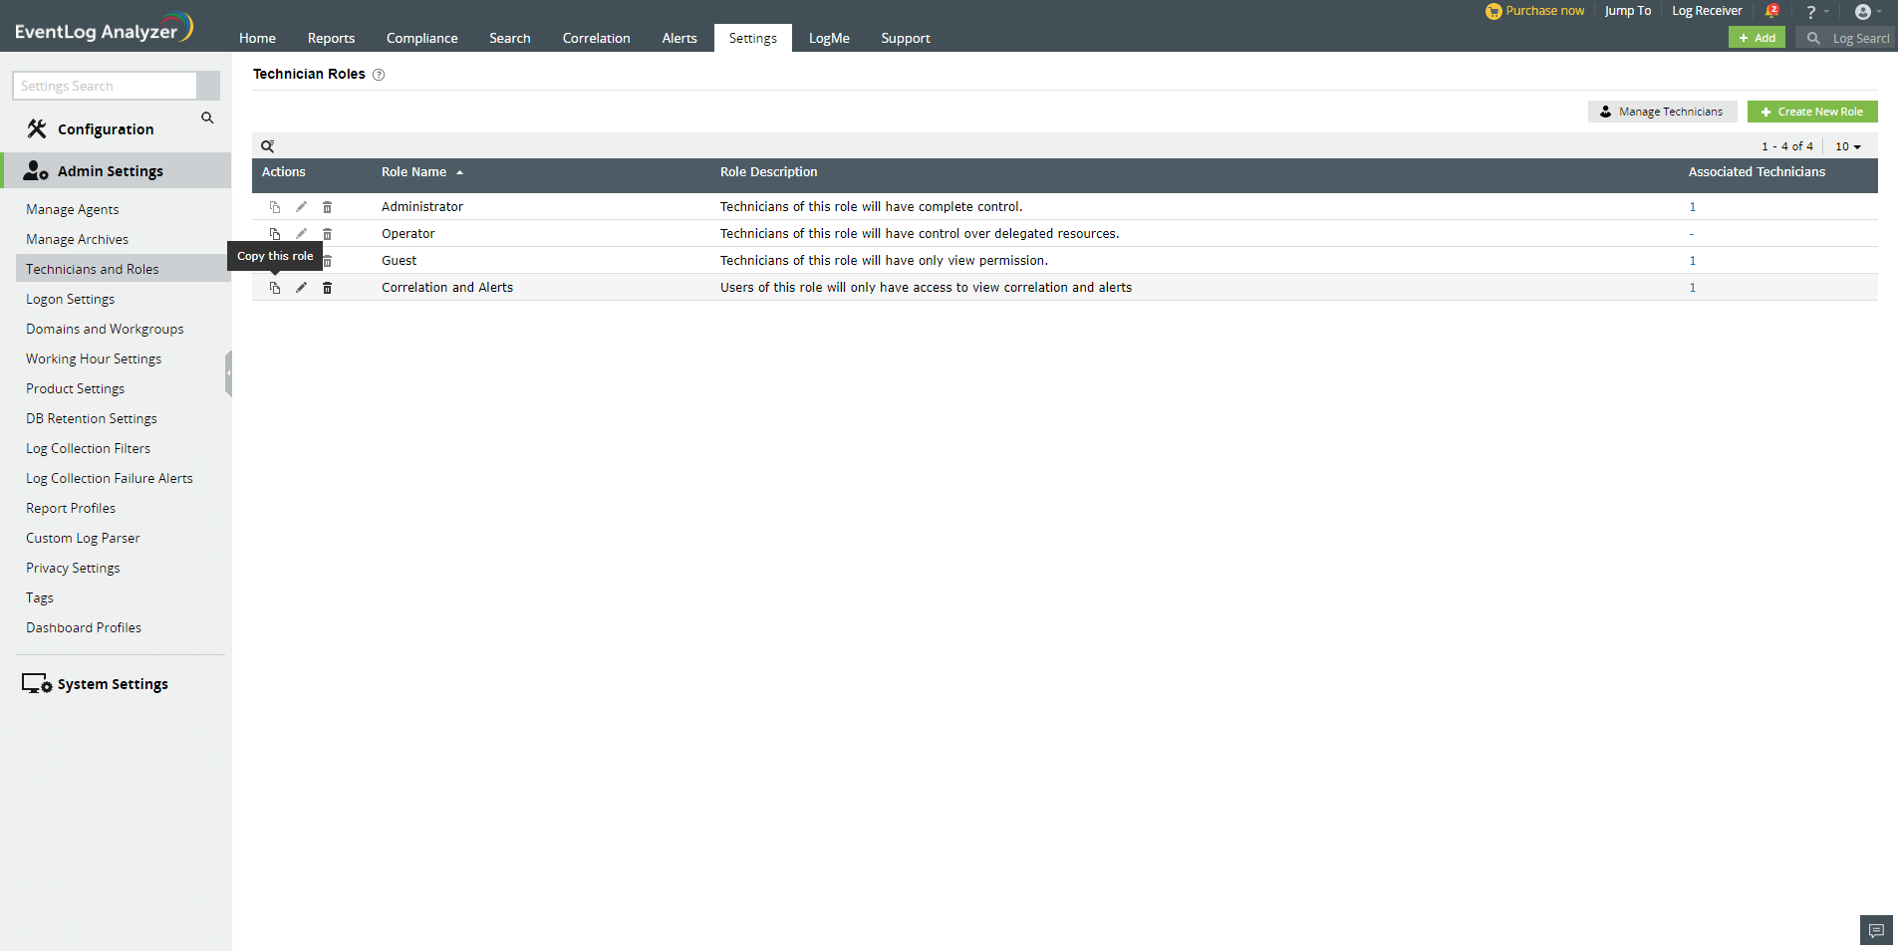Open the Reports tab
1901x951 pixels.
(331, 38)
